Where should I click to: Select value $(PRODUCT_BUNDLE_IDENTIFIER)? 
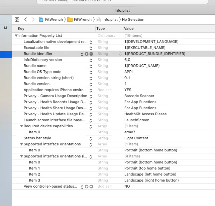click(155, 54)
